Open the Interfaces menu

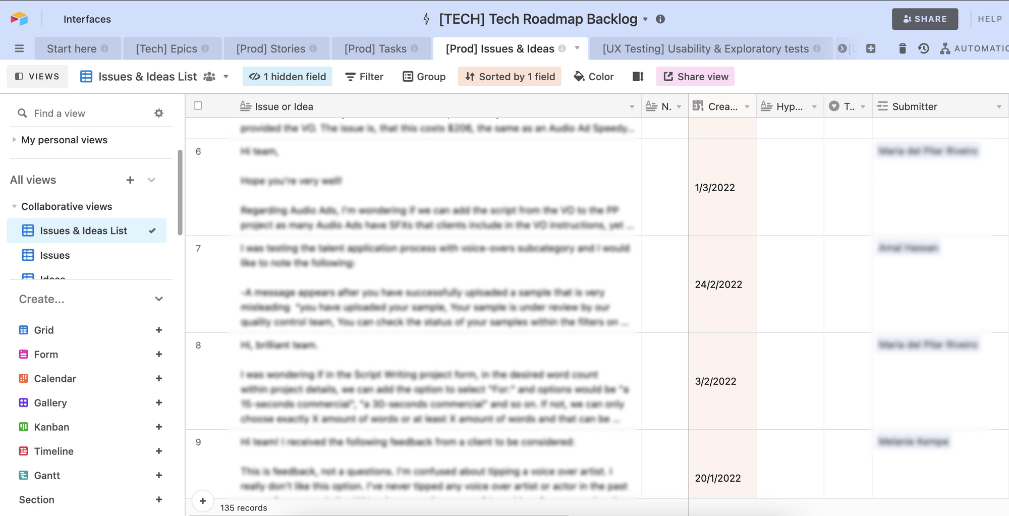(87, 19)
